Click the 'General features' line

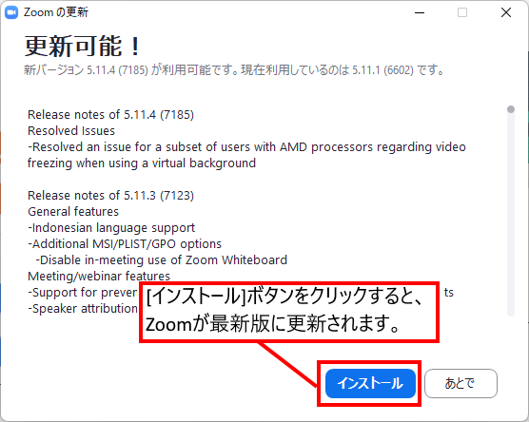[x=73, y=212]
